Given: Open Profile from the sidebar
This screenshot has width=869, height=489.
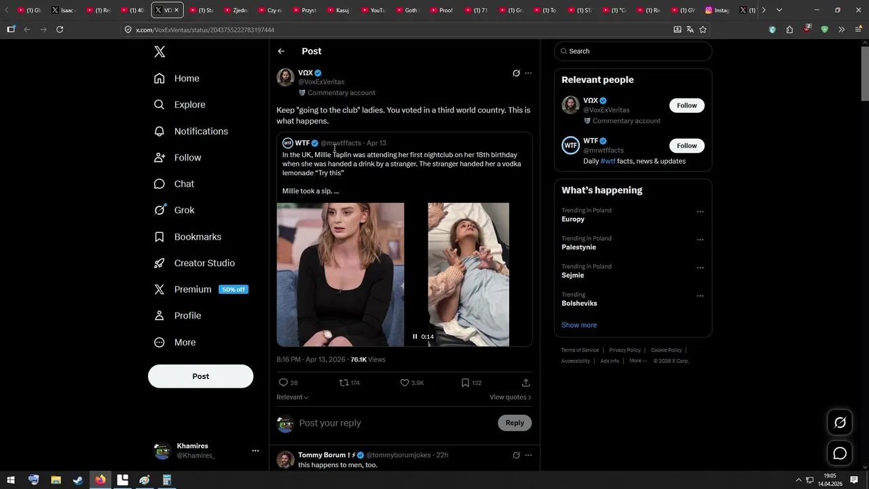Looking at the screenshot, I should [177, 316].
